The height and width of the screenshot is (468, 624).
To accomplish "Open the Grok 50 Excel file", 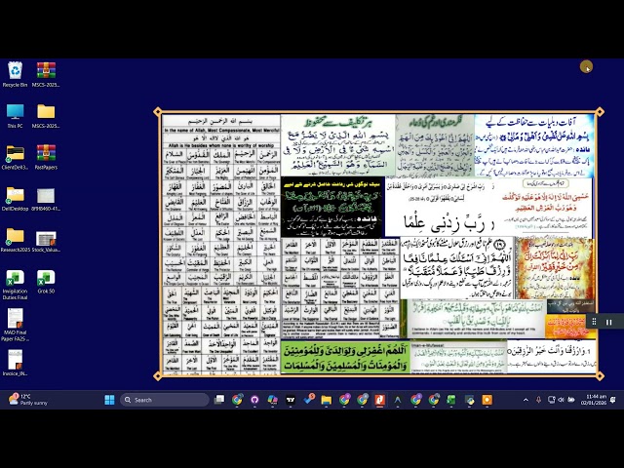I will [46, 279].
